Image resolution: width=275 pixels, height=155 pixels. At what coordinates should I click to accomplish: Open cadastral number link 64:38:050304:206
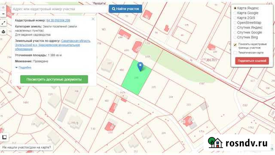pyautogui.click(x=58, y=20)
